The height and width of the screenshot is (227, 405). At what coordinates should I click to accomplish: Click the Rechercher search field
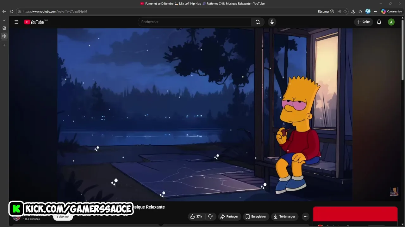[195, 22]
